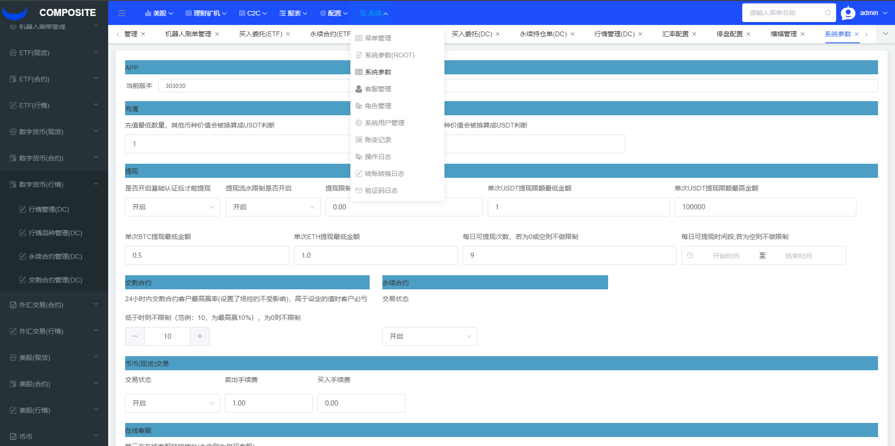Screen dimensions: 895x446
Task: Close the 停盘配置 tab
Action: point(748,34)
